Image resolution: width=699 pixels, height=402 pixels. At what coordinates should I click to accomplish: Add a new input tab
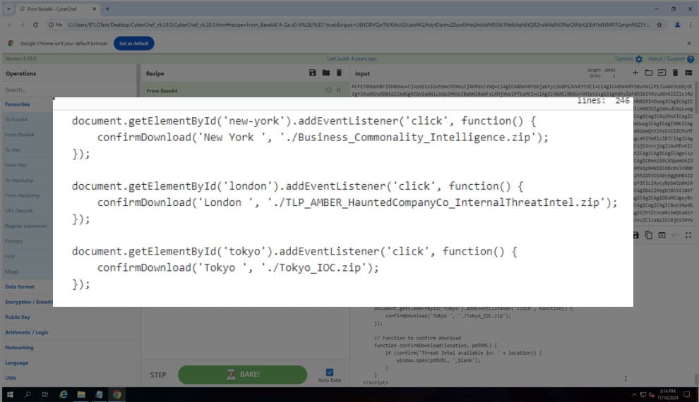(635, 73)
